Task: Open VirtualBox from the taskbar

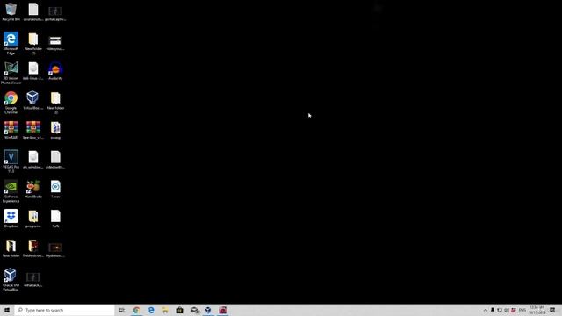Action: click(x=208, y=310)
